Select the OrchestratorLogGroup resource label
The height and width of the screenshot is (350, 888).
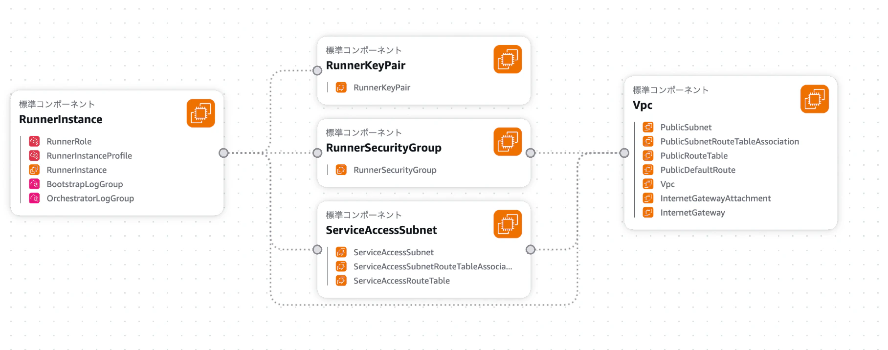click(90, 198)
